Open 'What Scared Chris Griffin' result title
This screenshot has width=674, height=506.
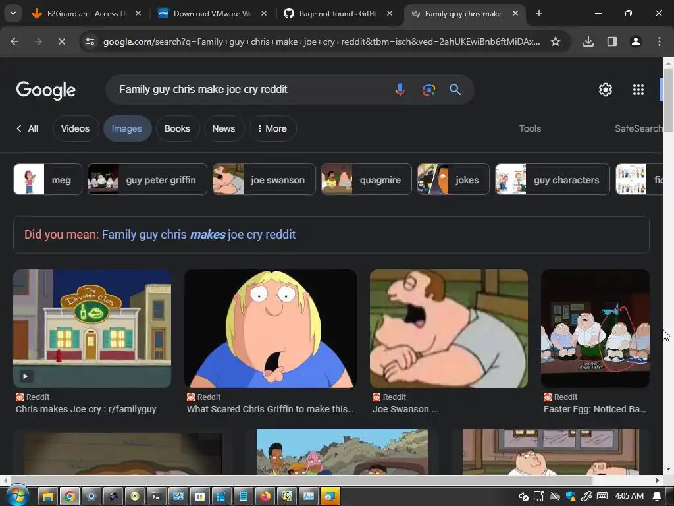271,409
